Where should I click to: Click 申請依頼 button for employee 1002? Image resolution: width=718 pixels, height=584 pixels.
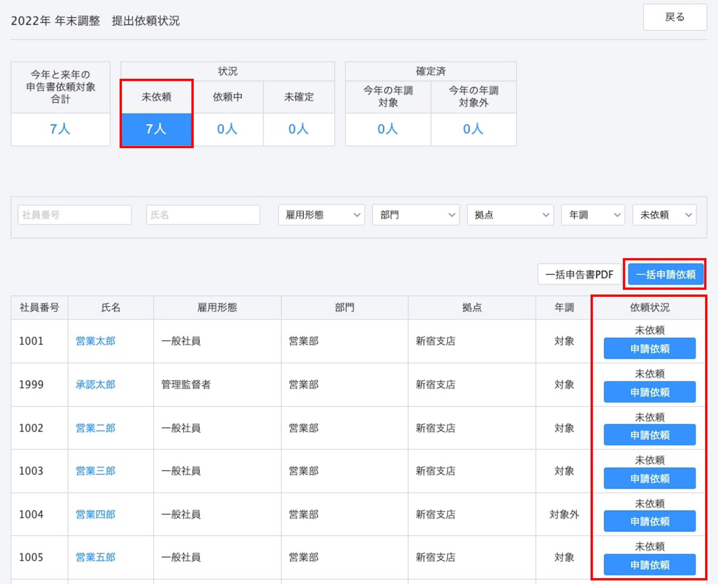pos(650,435)
